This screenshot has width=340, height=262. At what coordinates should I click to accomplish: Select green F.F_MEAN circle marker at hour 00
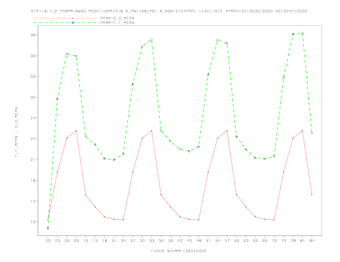48,228
